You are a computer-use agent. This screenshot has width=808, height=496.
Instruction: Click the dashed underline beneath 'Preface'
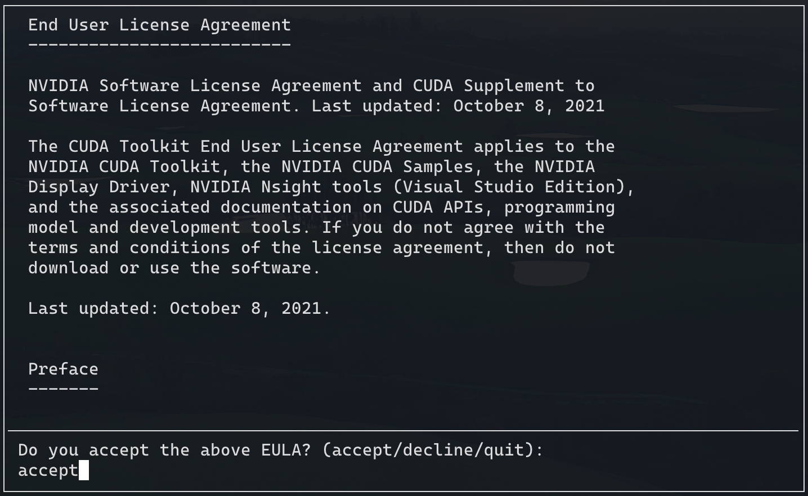(64, 389)
